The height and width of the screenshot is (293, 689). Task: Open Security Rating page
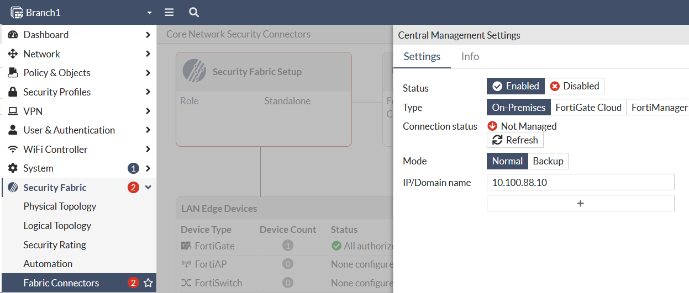55,245
